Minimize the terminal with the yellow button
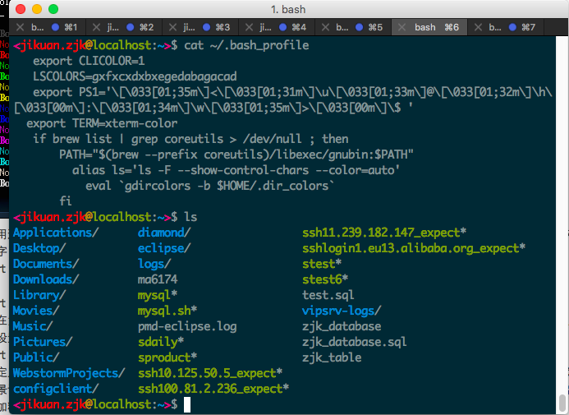 [x=37, y=9]
